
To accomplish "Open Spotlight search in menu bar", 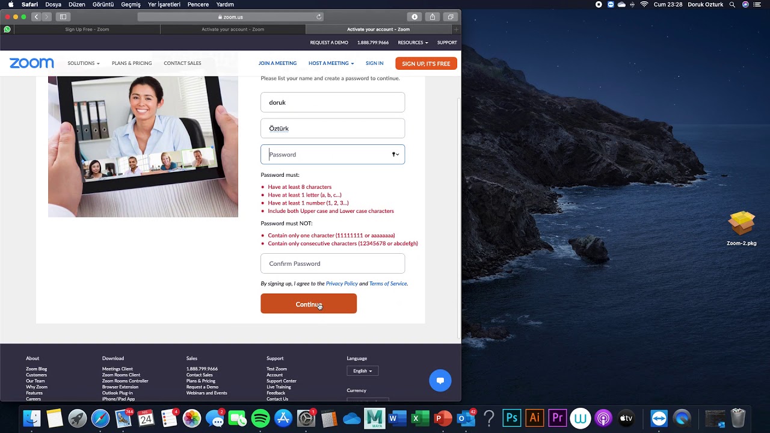I will [x=732, y=4].
